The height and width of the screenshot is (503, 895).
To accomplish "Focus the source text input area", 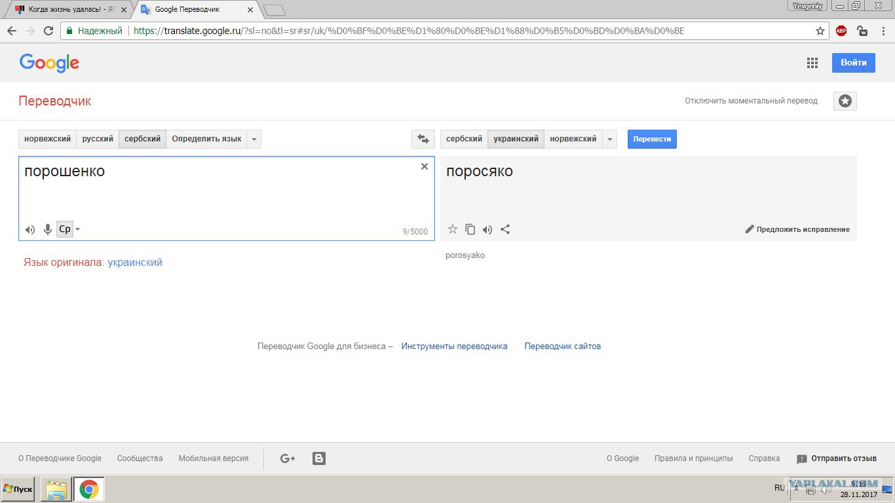I will click(227, 198).
